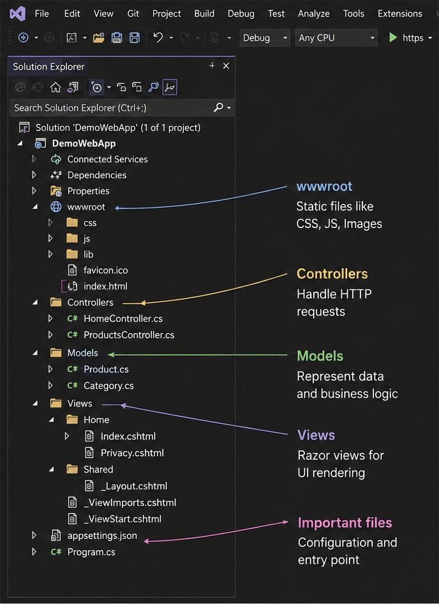Select the Solution Explorer panel tab

(48, 66)
